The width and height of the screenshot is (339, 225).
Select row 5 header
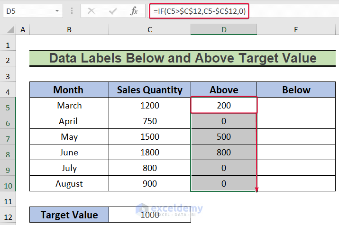tap(8, 106)
